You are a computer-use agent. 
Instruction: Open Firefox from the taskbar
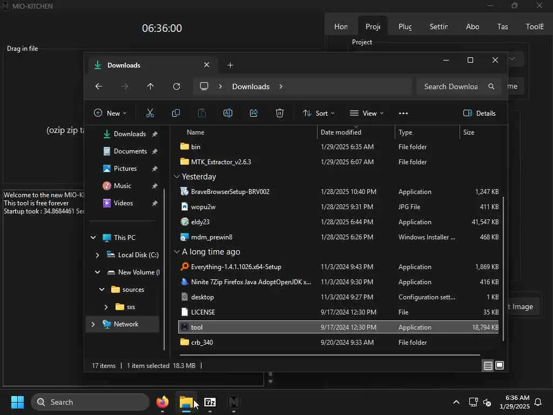[x=162, y=402]
